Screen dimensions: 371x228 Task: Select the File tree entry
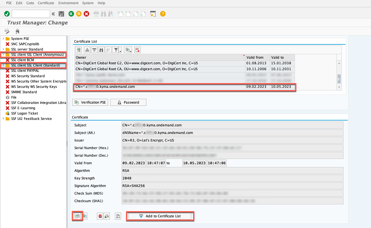14,97
